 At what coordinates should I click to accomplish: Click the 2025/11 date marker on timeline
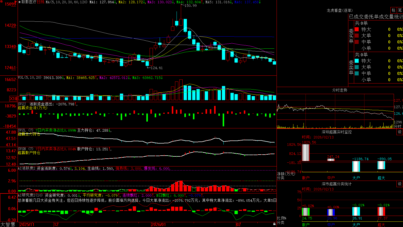27,224
